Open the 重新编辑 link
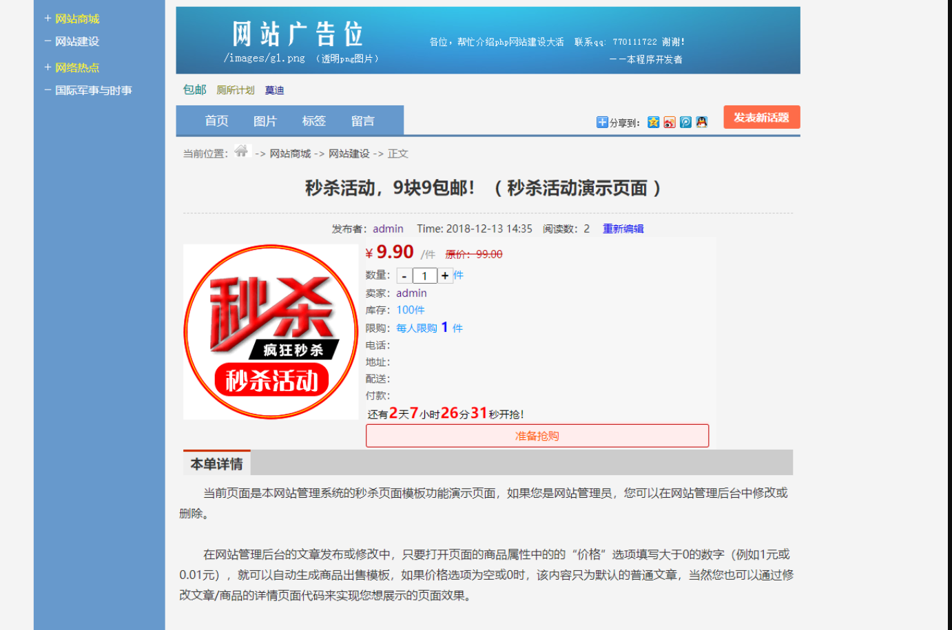 (623, 229)
